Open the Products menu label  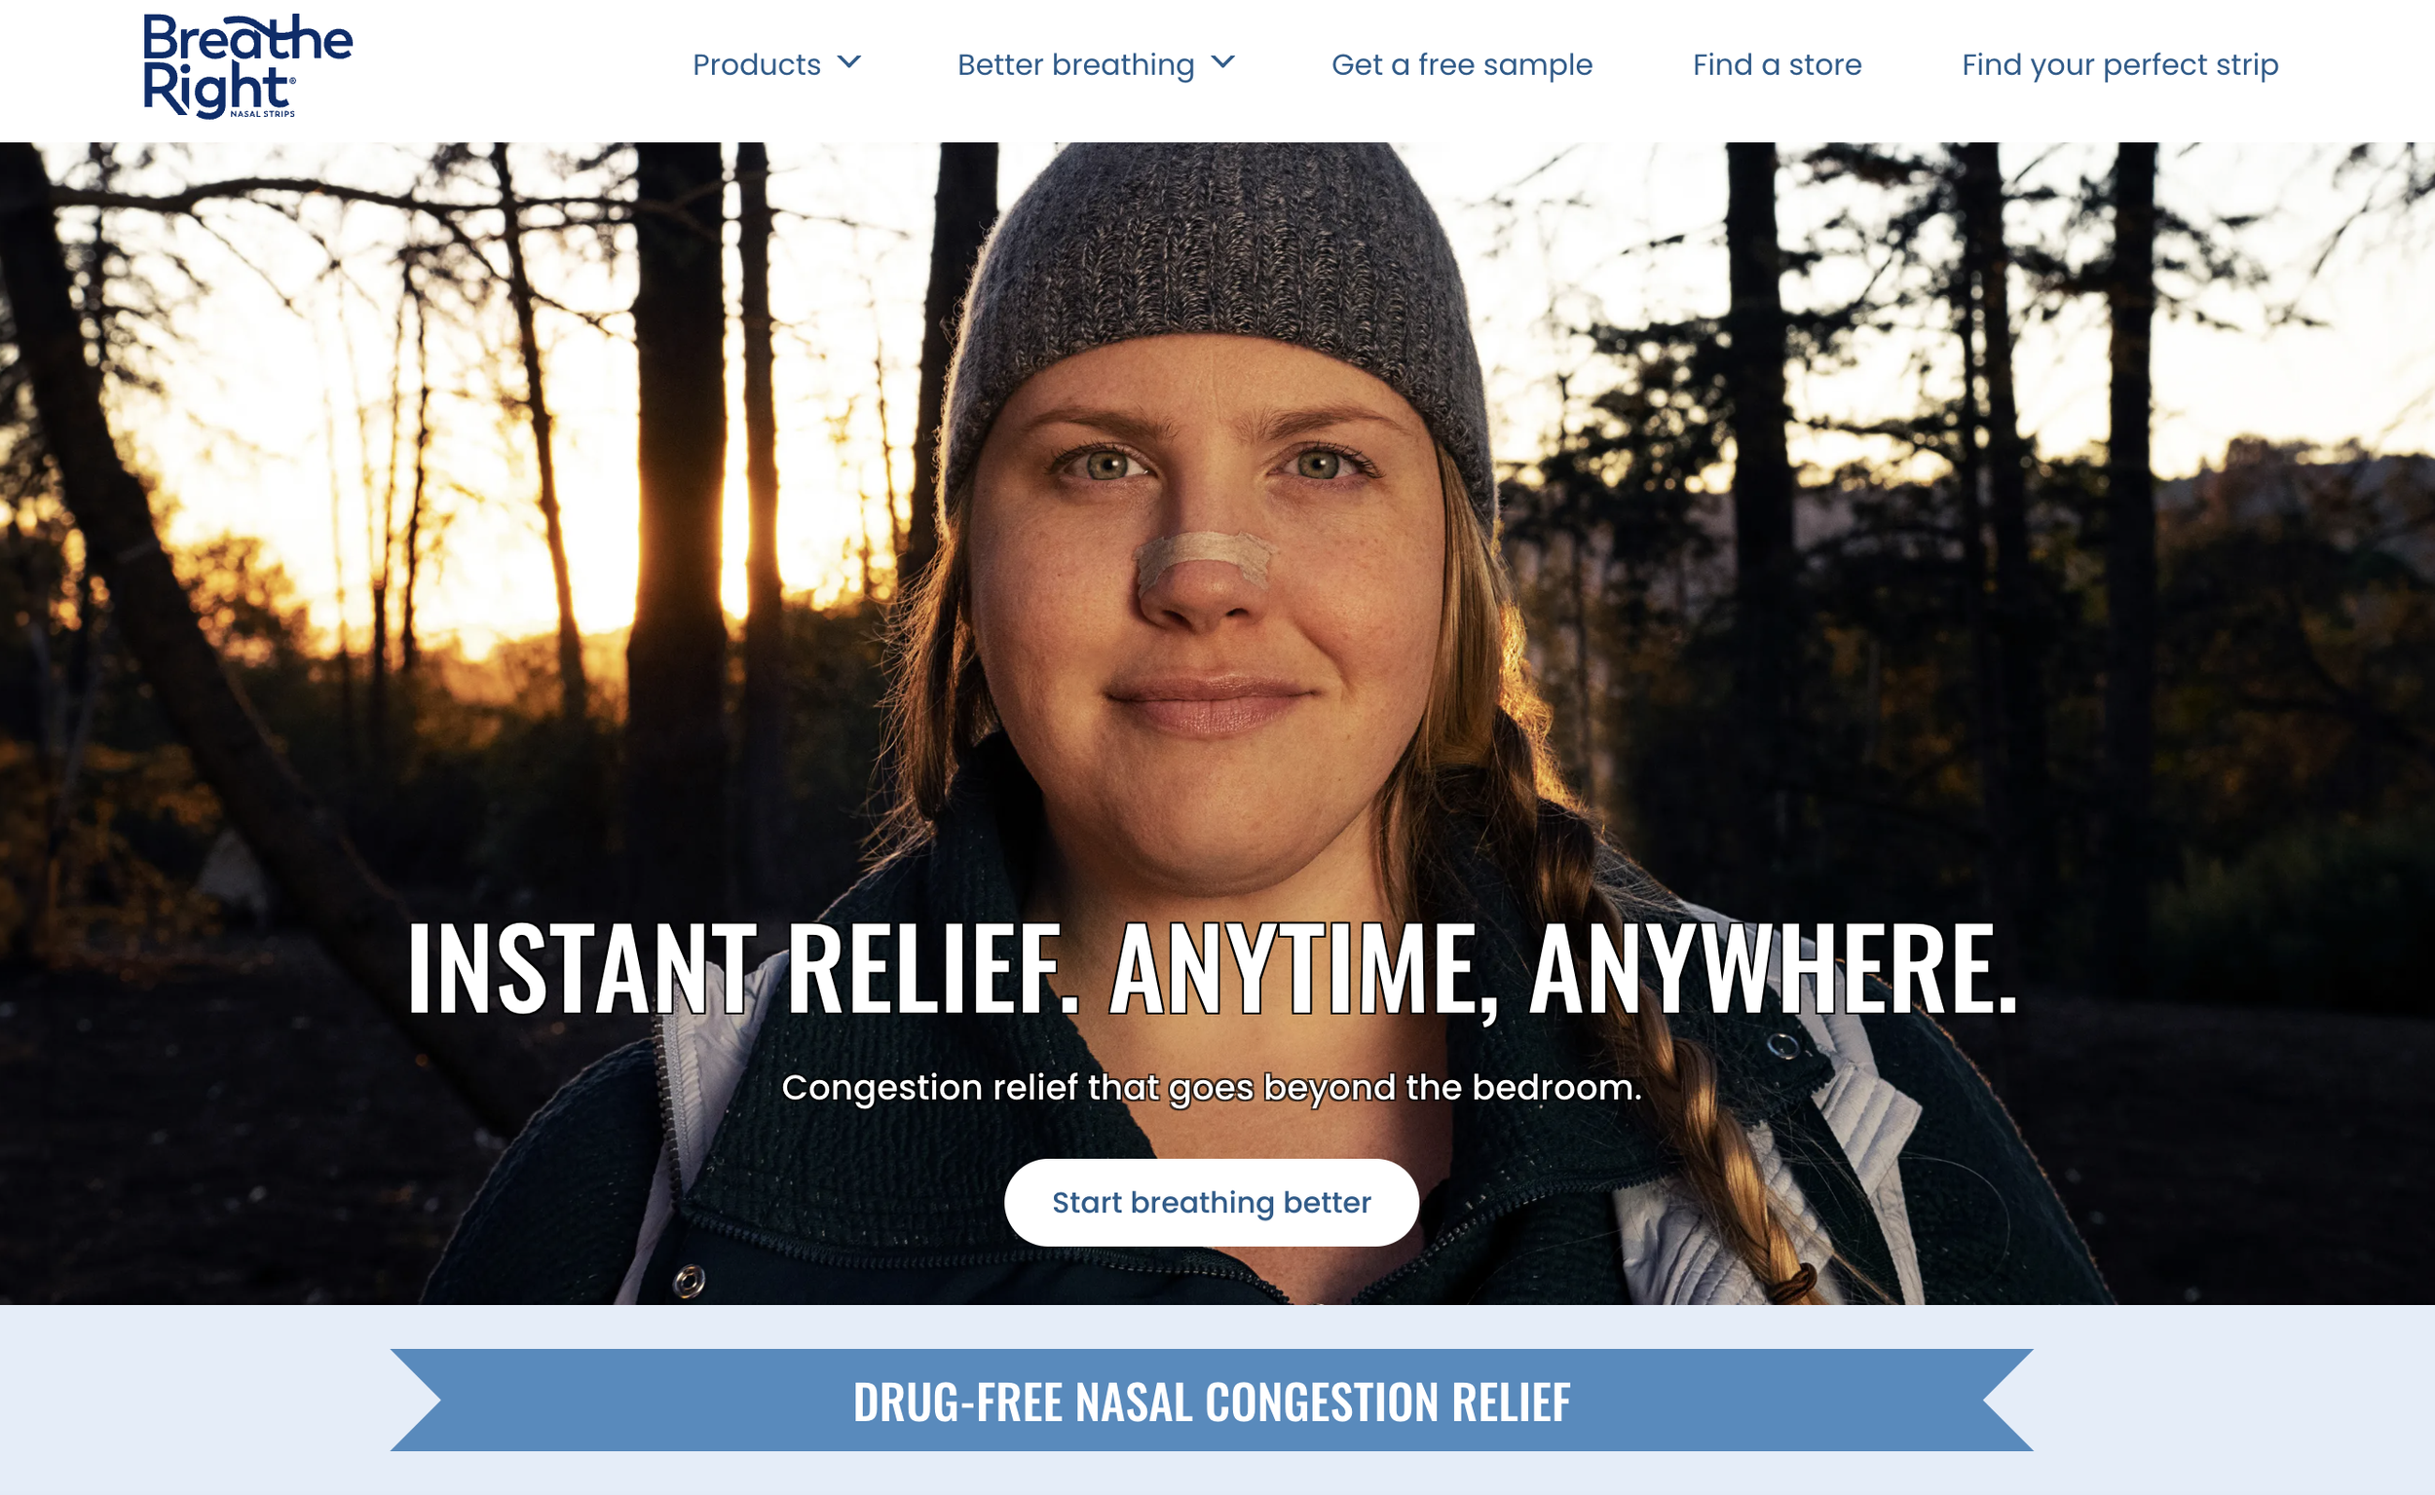click(x=756, y=65)
